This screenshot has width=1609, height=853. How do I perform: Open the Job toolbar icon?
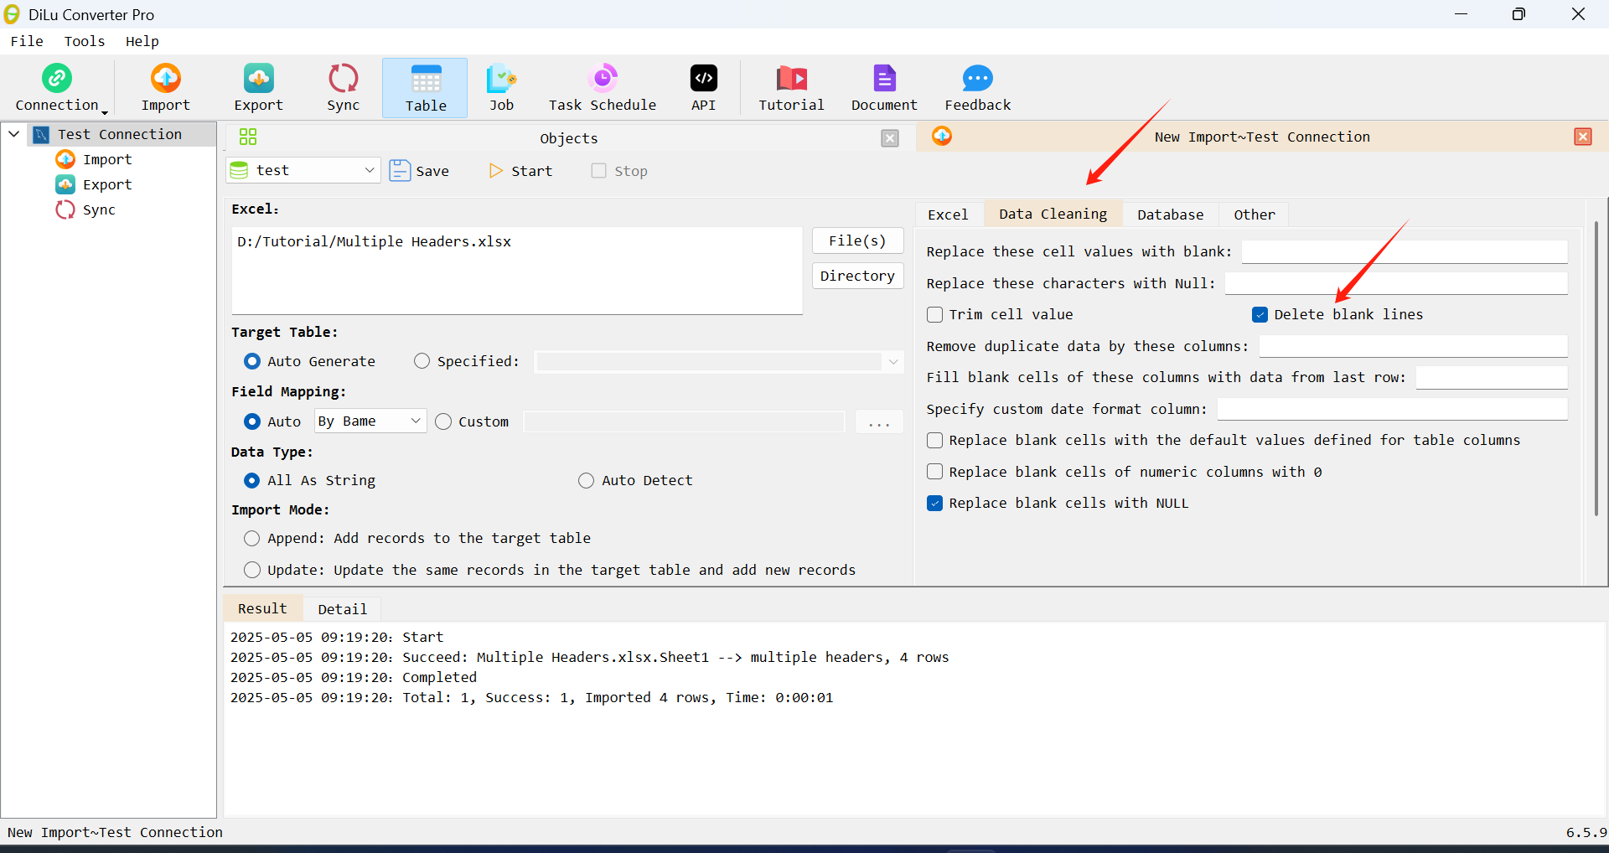click(501, 79)
